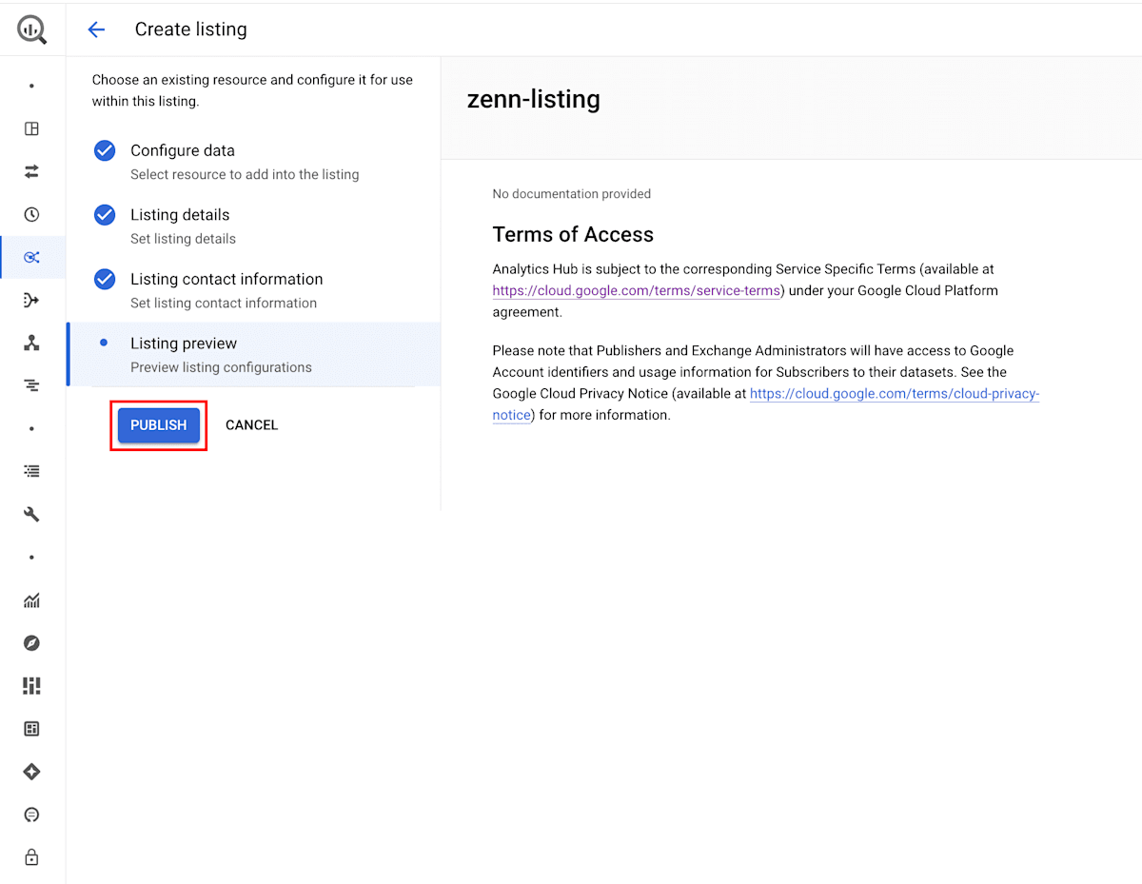Click the 'Terms of Access' heading
The height and width of the screenshot is (884, 1142).
coord(573,235)
